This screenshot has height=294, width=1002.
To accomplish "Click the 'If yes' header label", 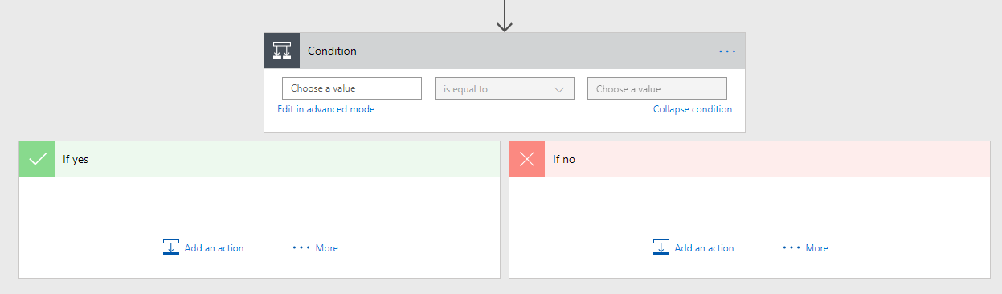I will click(x=76, y=159).
